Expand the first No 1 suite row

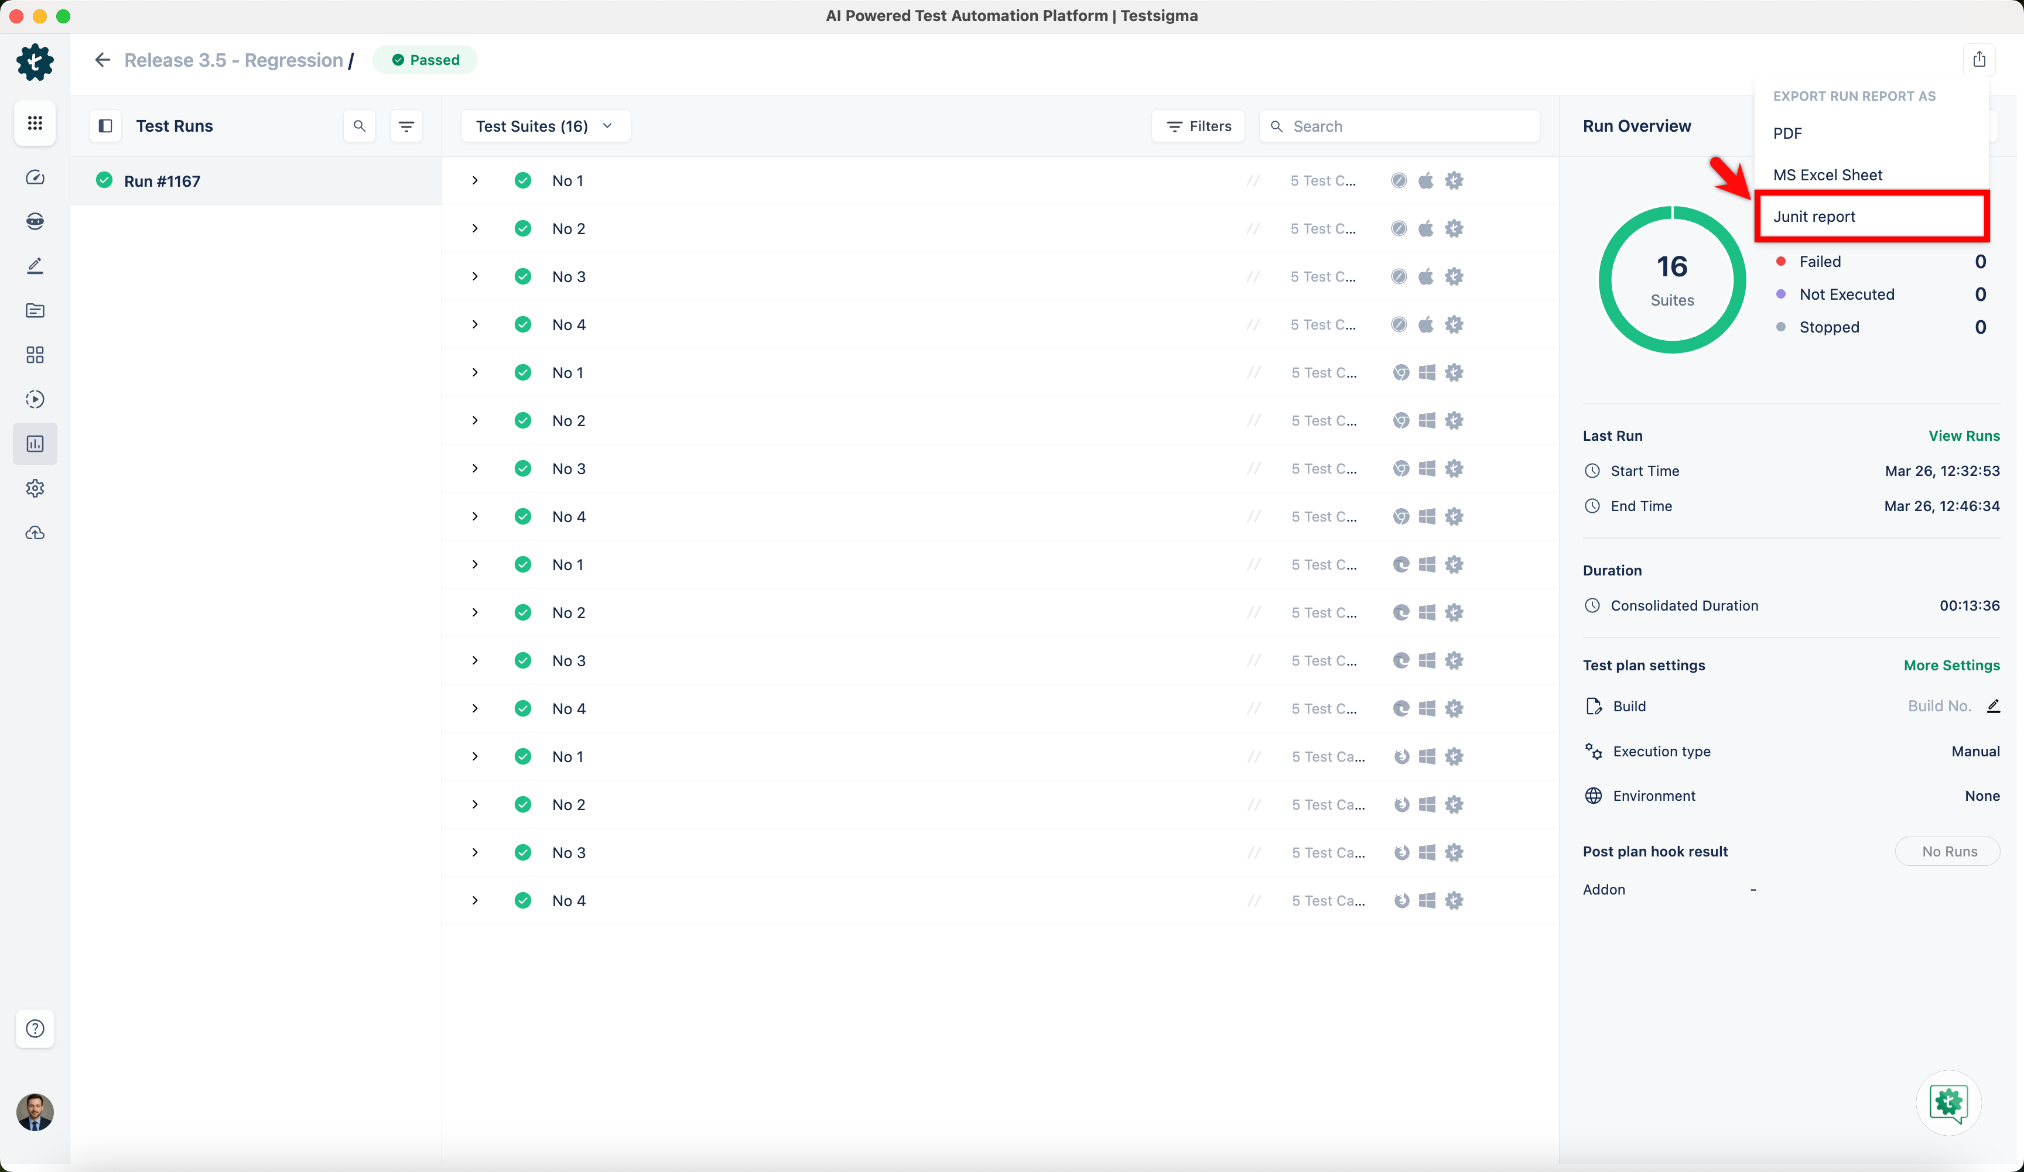(475, 181)
